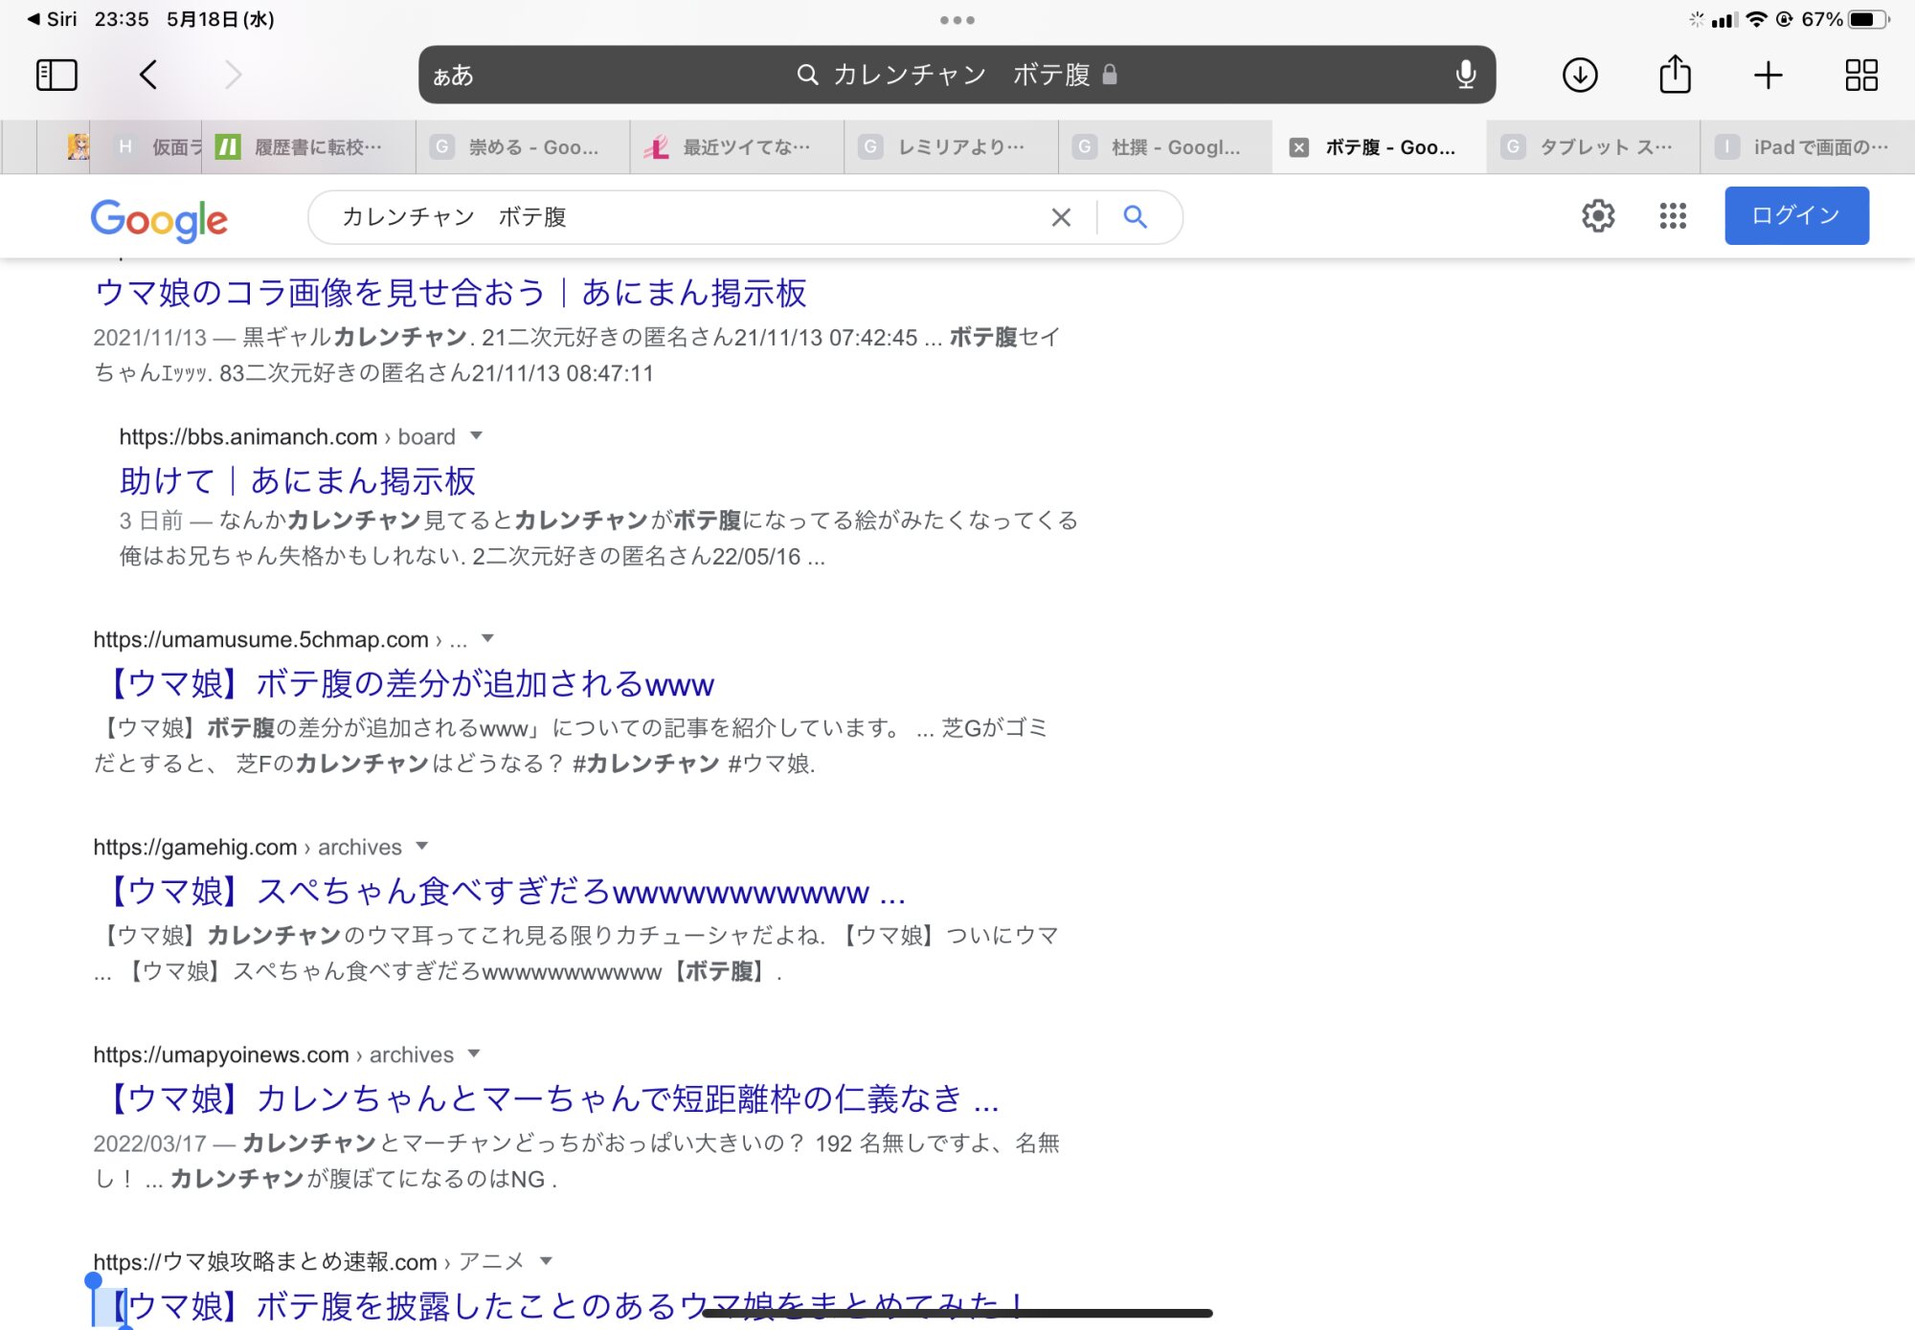Image resolution: width=1915 pixels, height=1330 pixels.
Task: Expand options arrow beside umamusume.5chmap.com URL
Action: coord(487,638)
